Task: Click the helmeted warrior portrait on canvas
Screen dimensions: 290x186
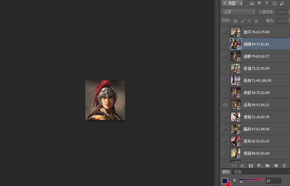Action: (105, 100)
